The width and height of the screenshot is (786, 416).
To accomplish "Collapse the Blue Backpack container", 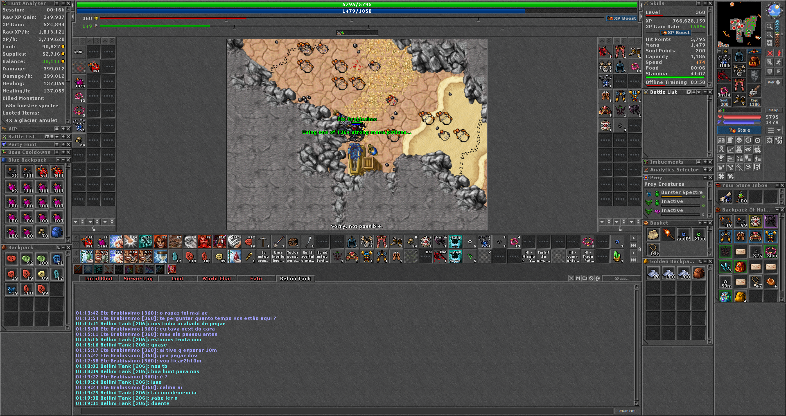I will coord(63,160).
